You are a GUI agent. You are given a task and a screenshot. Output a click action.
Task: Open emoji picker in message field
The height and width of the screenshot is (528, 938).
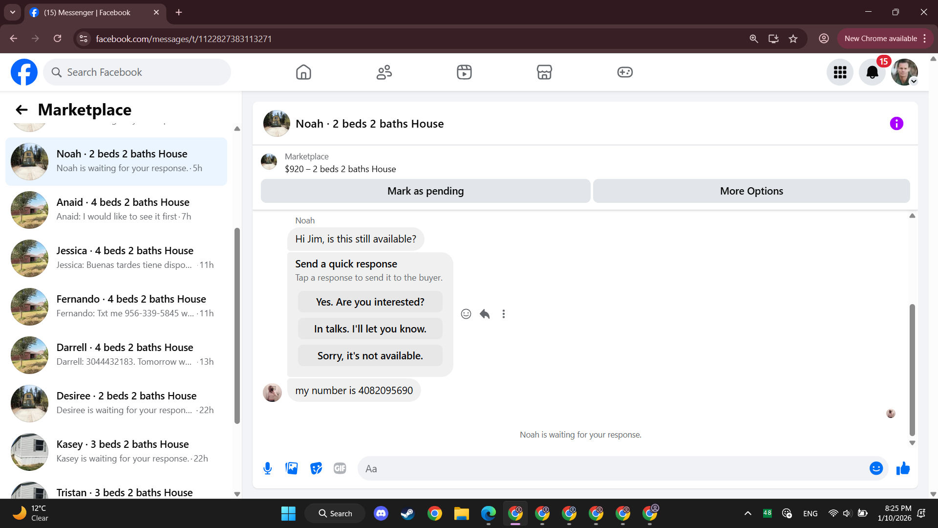click(x=876, y=468)
